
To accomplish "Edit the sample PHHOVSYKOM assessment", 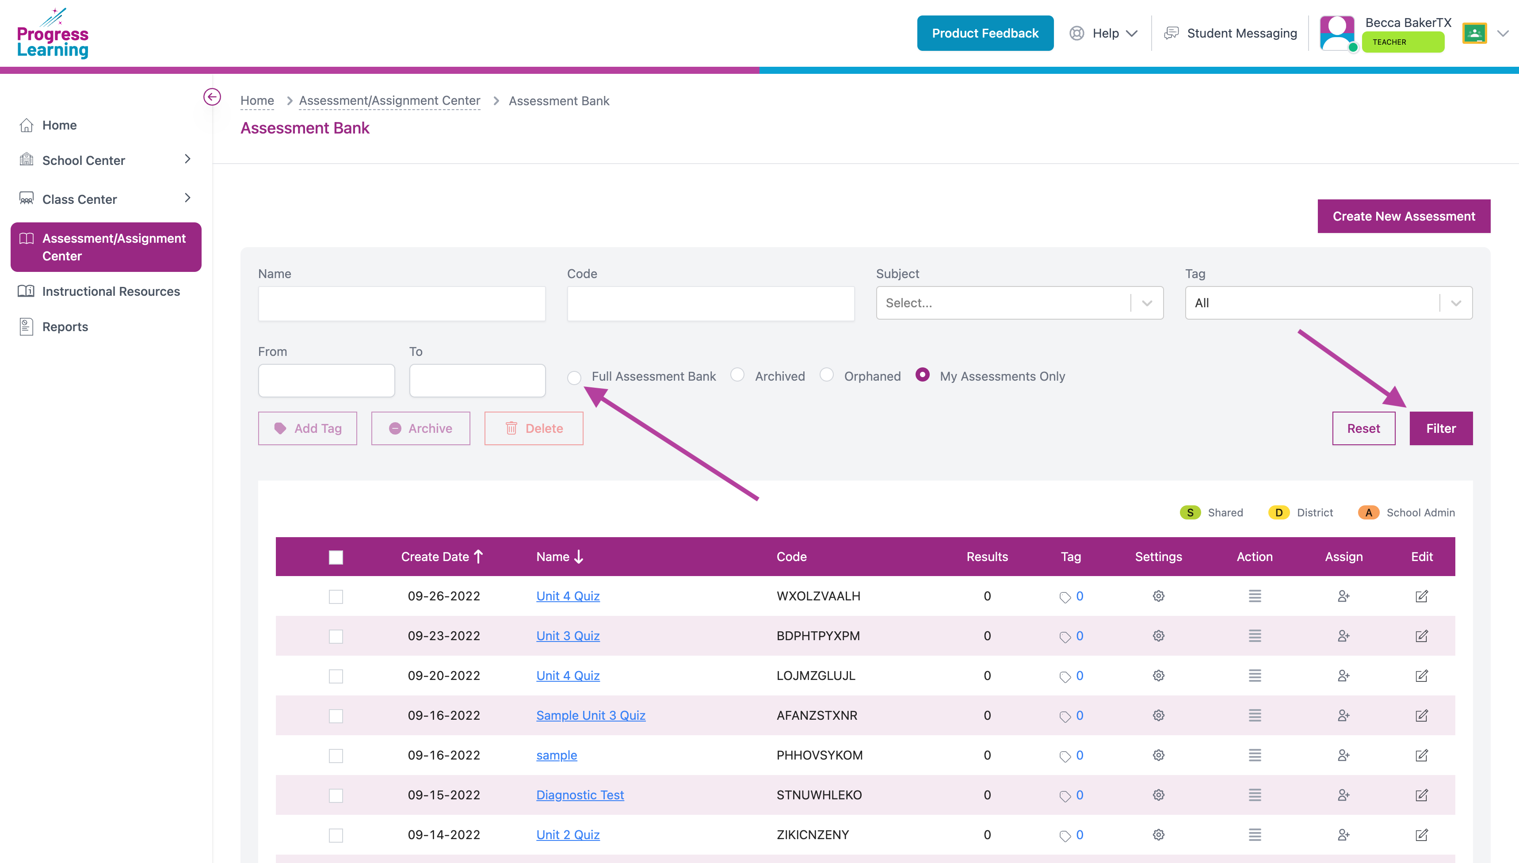I will pyautogui.click(x=1421, y=755).
